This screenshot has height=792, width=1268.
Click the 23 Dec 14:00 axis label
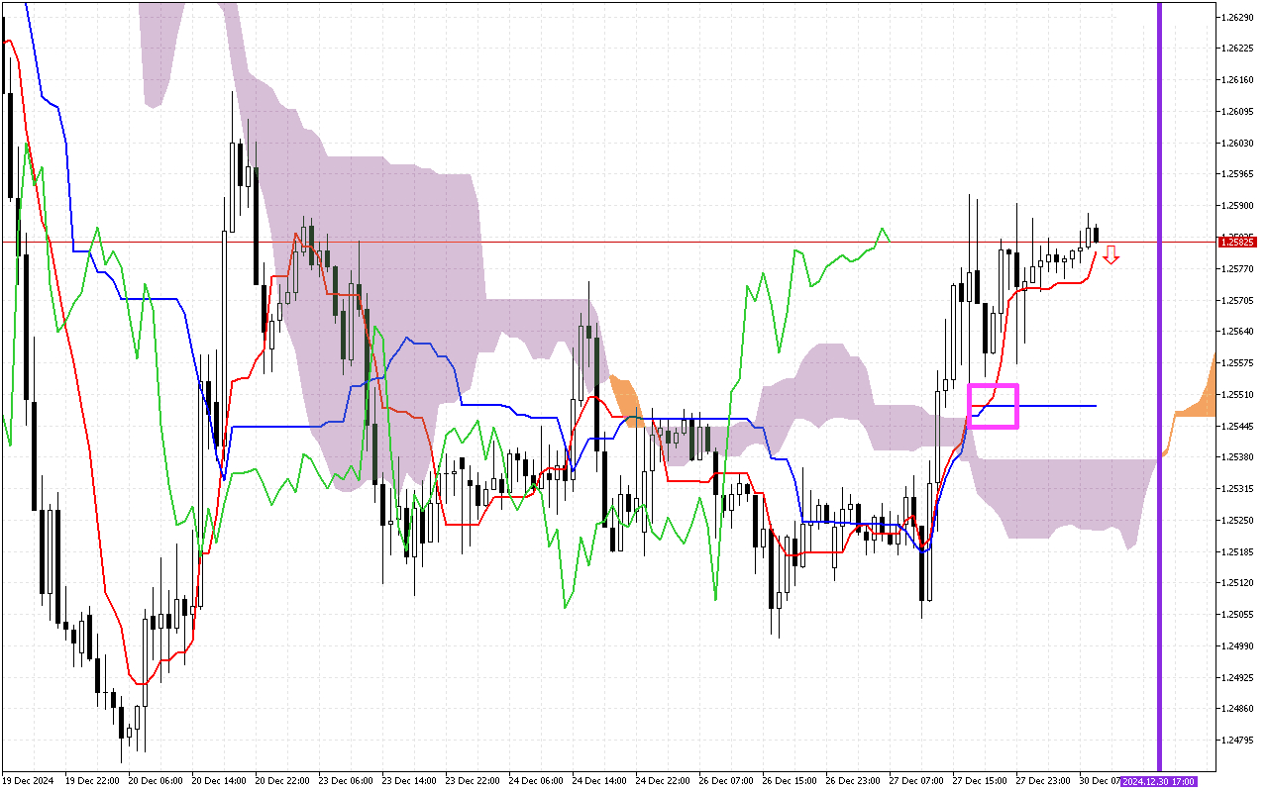(x=409, y=781)
